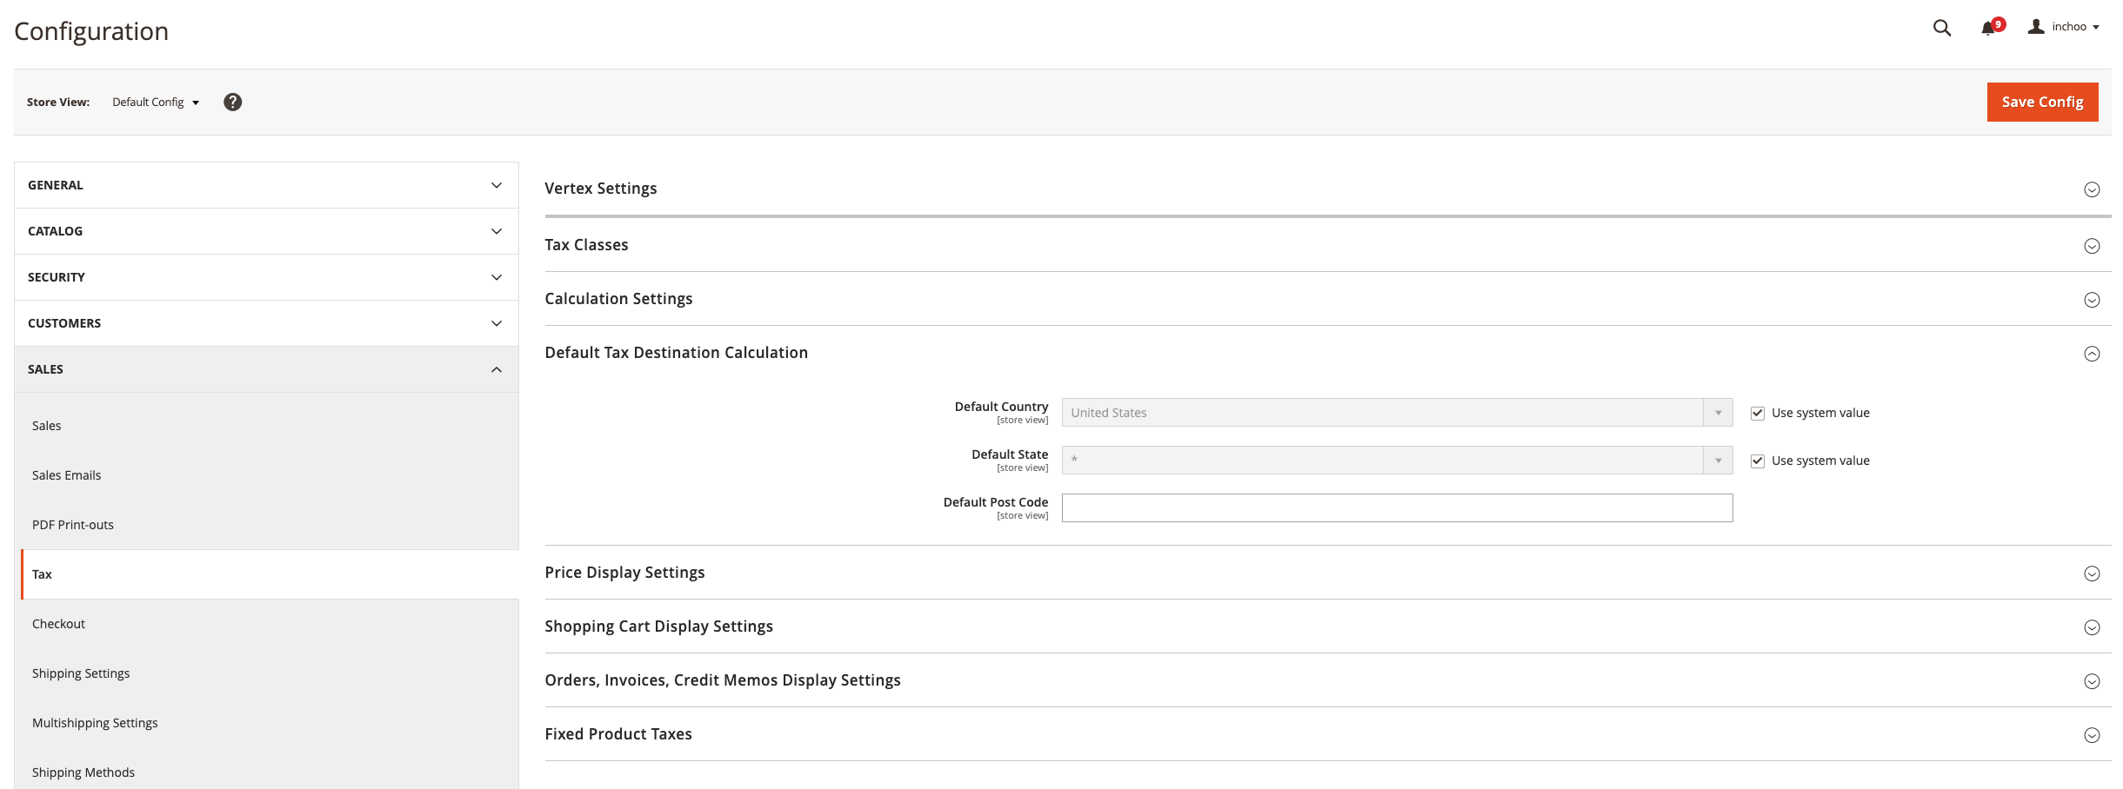This screenshot has height=789, width=2123.
Task: Click the Fixed Product Taxes heading
Action: [x=618, y=734]
